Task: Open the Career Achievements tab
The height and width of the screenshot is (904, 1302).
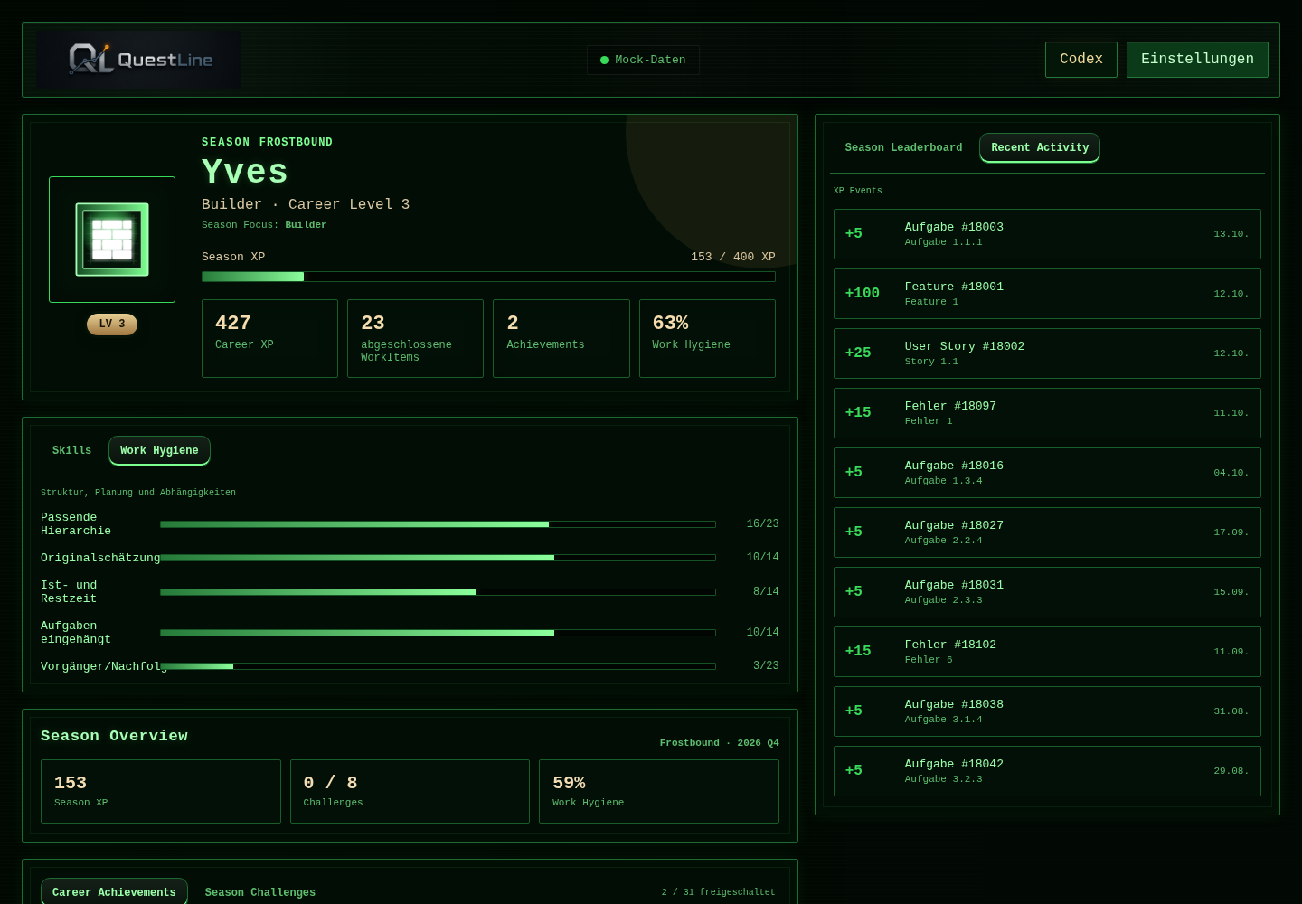Action: 114,892
